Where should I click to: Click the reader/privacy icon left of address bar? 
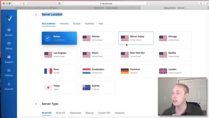[59, 4]
